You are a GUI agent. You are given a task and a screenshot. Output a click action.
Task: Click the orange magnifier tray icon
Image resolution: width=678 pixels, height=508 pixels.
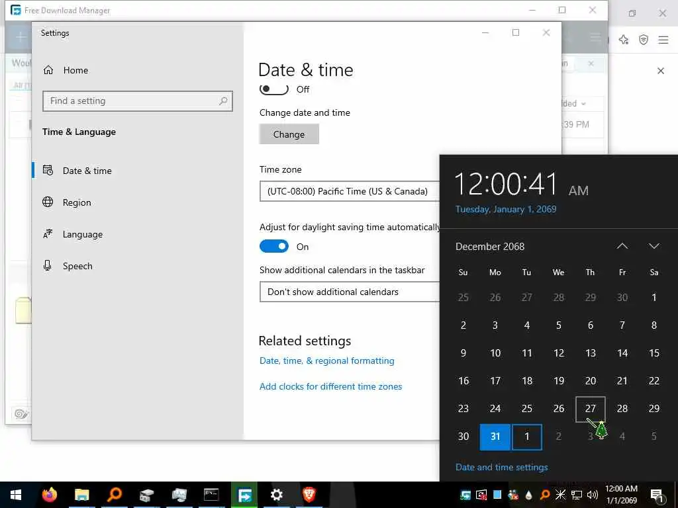point(545,495)
